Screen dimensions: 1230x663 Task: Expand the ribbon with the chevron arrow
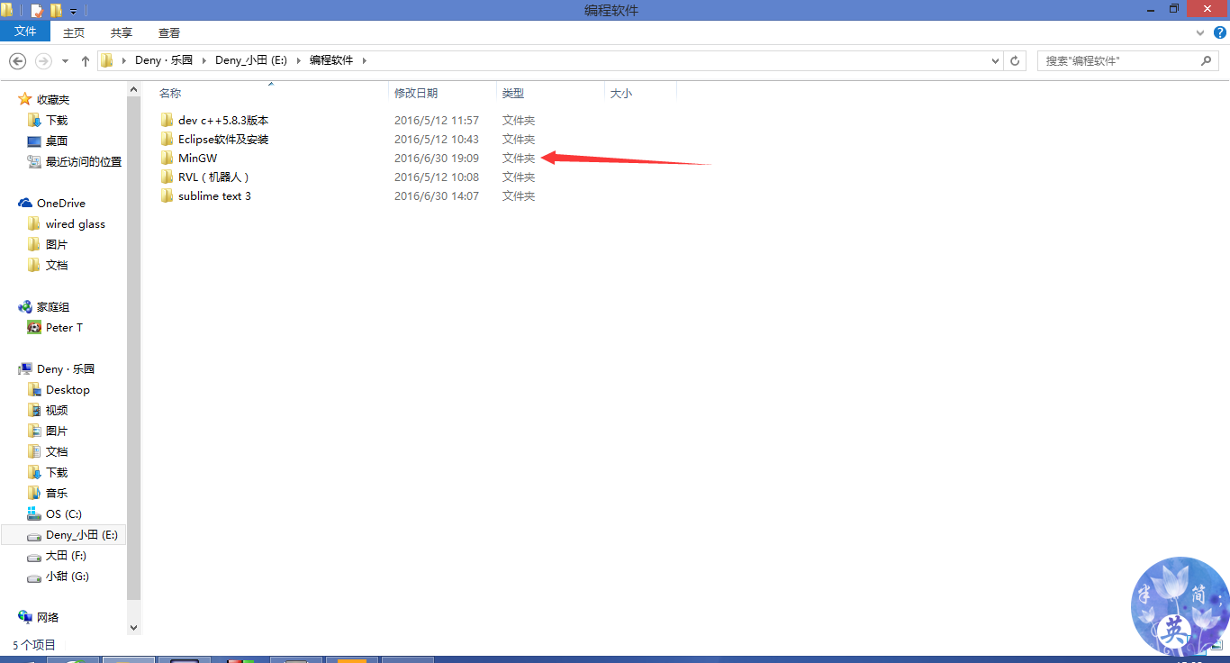tap(1199, 32)
